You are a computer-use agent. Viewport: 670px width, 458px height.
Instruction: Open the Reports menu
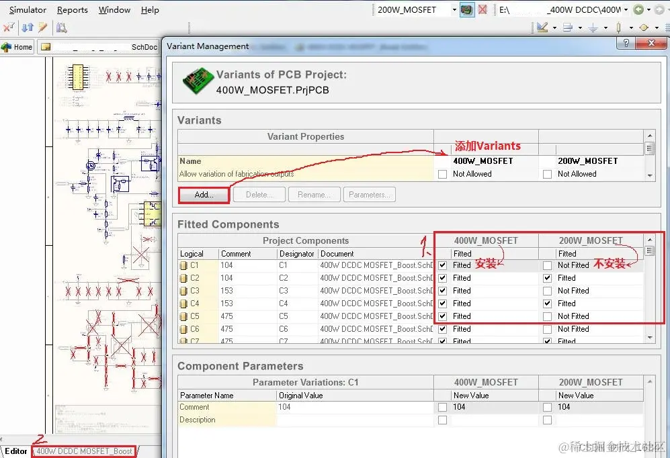tap(72, 10)
